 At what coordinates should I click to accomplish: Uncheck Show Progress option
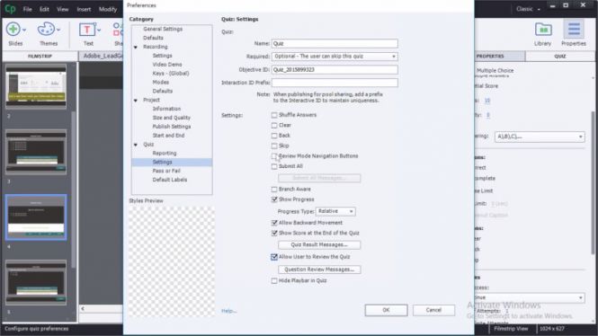coord(274,199)
